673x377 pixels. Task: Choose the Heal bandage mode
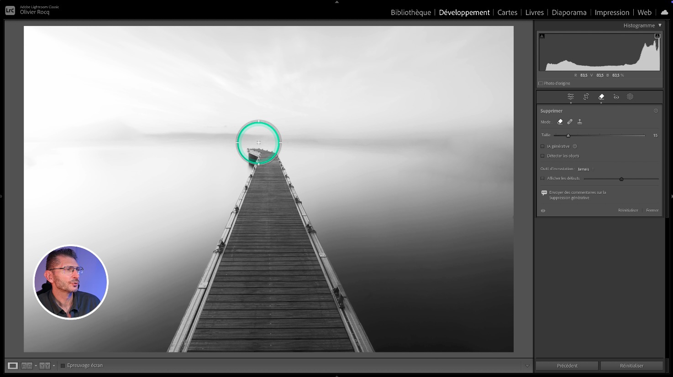(570, 122)
